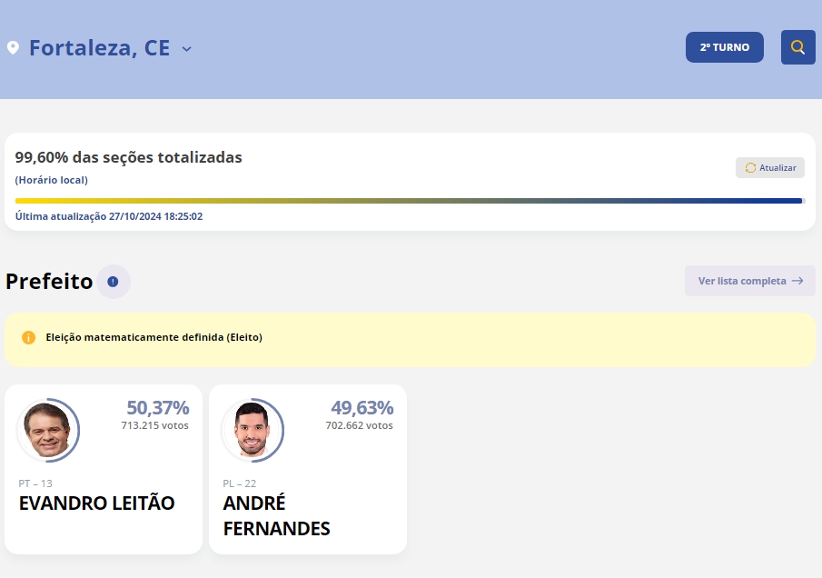The width and height of the screenshot is (822, 578).
Task: Click the 2º TURNO button
Action: coord(724,46)
